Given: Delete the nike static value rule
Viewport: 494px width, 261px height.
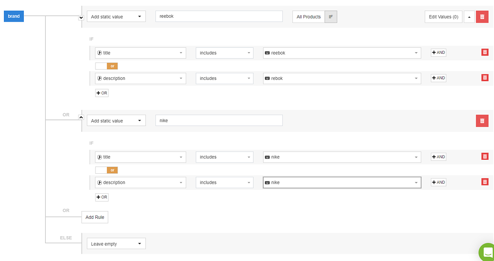Looking at the screenshot, I should click(482, 121).
